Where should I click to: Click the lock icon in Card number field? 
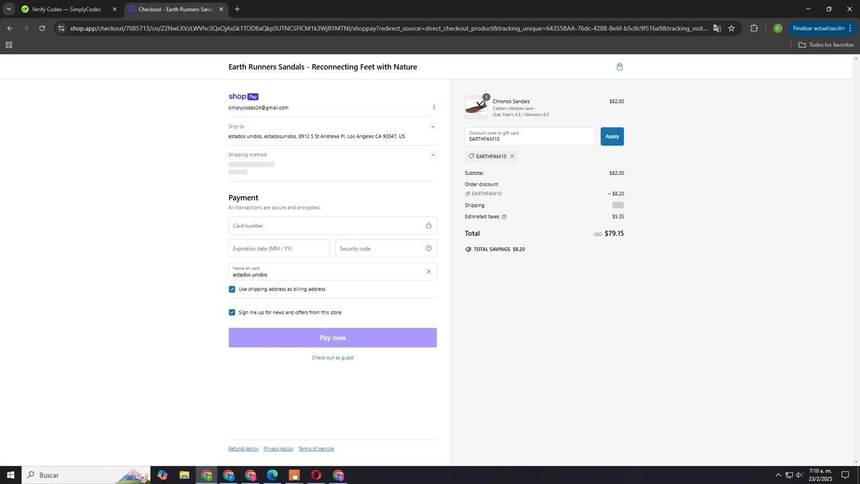[428, 225]
